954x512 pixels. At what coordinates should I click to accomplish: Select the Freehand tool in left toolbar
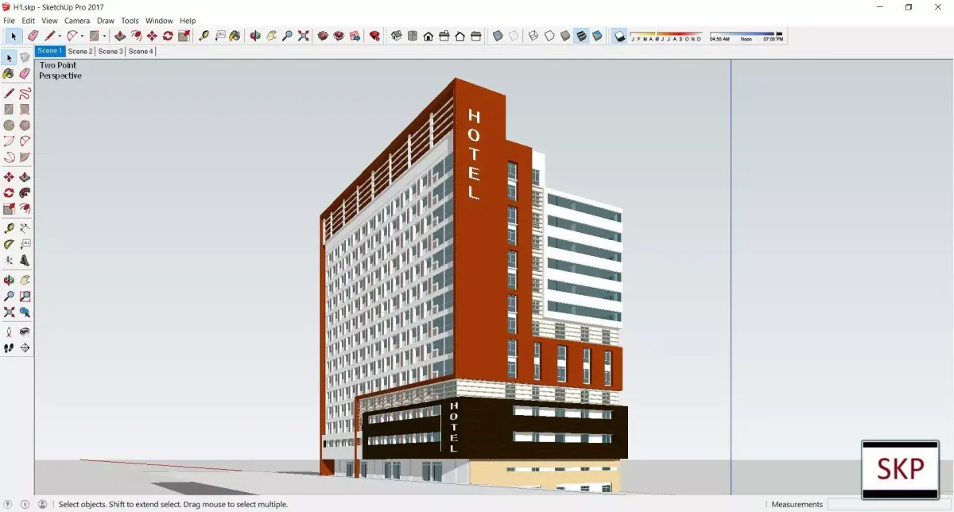25,93
